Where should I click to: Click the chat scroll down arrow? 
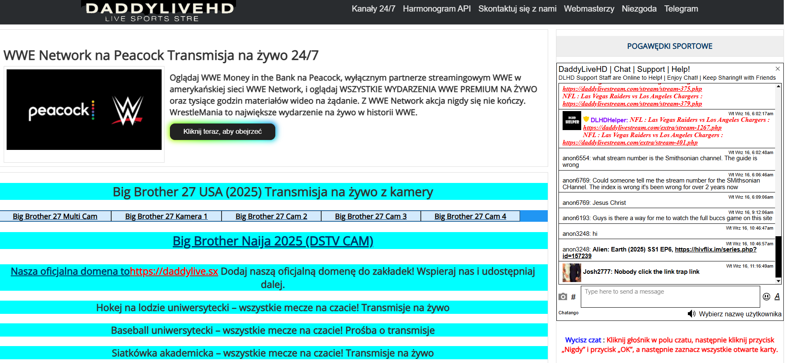click(778, 281)
